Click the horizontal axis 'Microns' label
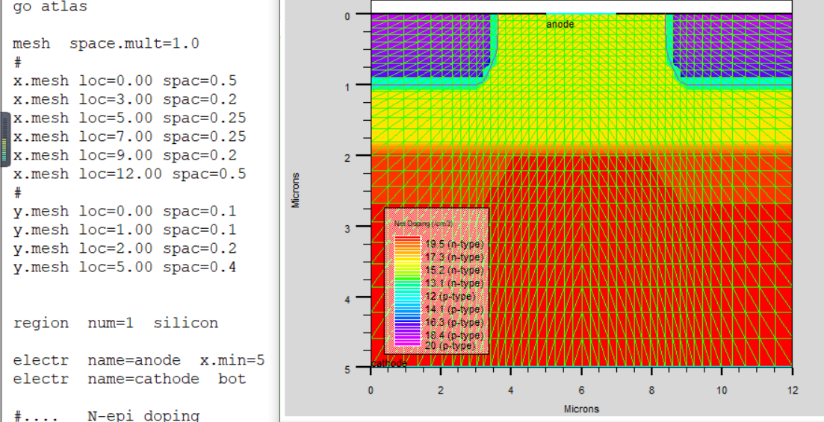The height and width of the screenshot is (422, 824). pyautogui.click(x=581, y=409)
